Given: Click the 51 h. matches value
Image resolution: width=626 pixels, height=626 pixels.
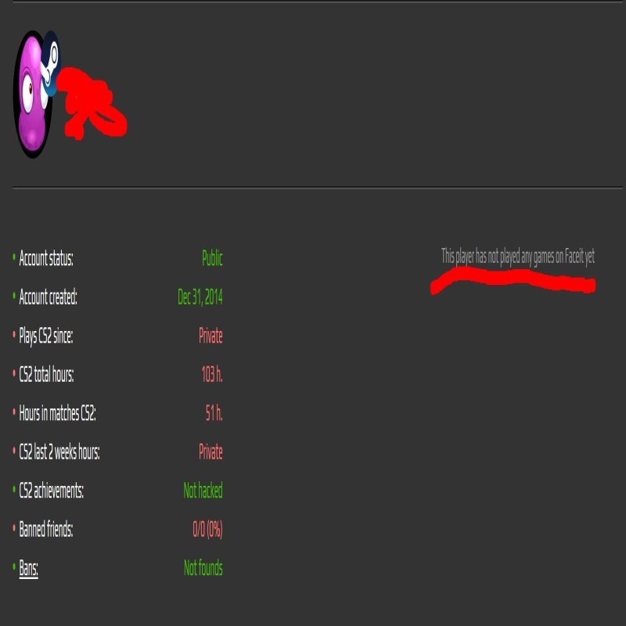Looking at the screenshot, I should click(214, 413).
